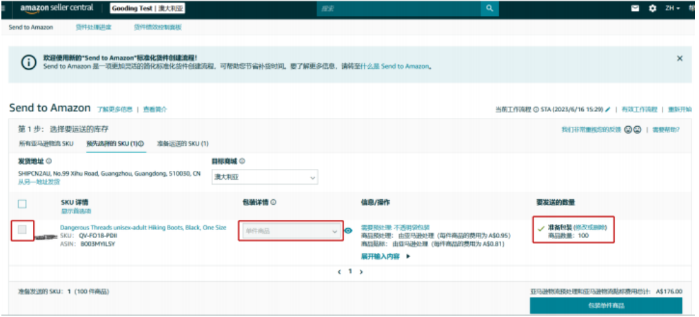The height and width of the screenshot is (317, 699).
Task: Click the search magnifier button
Action: coord(489,8)
